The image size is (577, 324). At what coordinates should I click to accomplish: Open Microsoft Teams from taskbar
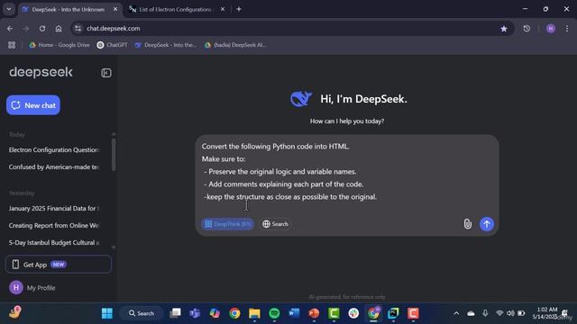coord(195,313)
